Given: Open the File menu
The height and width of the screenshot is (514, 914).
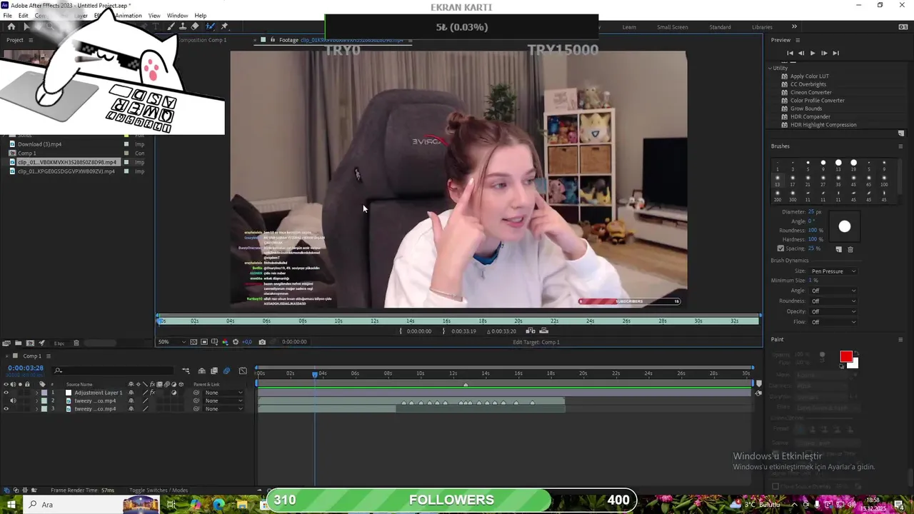Looking at the screenshot, I should coord(7,16).
